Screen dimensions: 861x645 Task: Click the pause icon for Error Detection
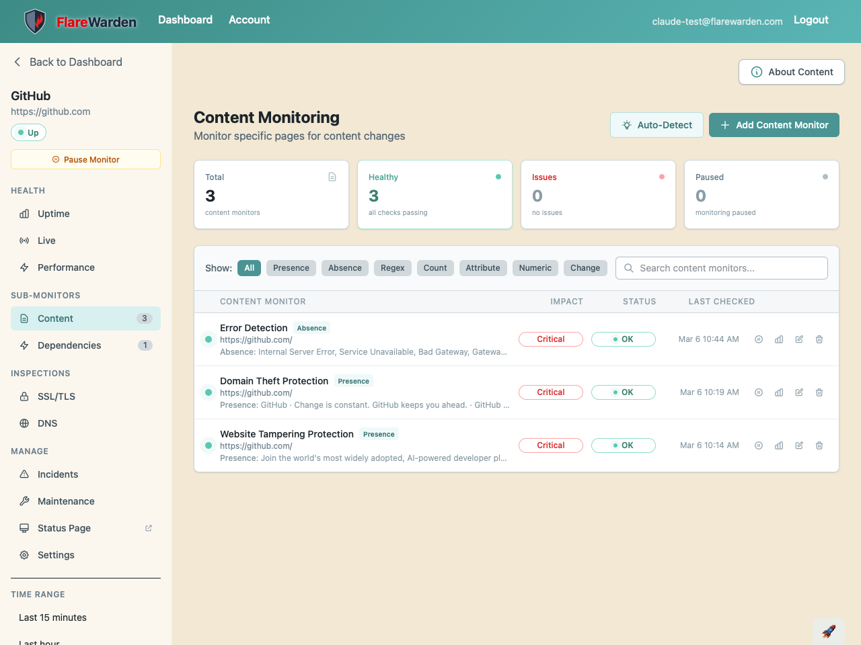759,339
